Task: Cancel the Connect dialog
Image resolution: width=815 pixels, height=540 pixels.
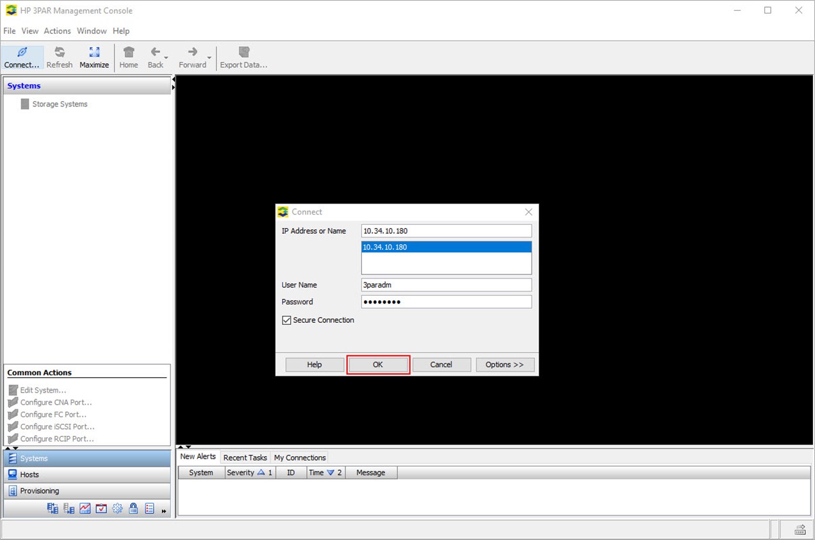Action: 441,364
